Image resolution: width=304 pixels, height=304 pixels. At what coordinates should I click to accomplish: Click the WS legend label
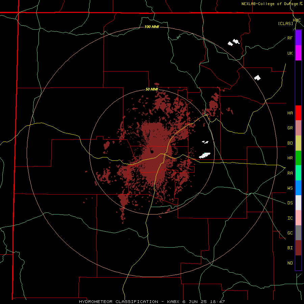(x=290, y=188)
